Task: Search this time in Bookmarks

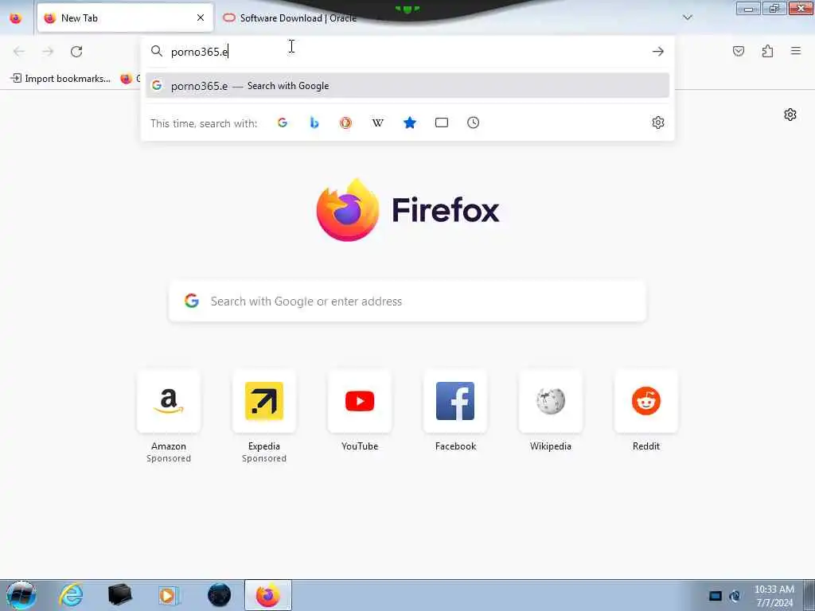Action: tap(410, 123)
